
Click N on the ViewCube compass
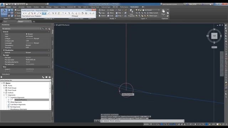(x=214, y=29)
